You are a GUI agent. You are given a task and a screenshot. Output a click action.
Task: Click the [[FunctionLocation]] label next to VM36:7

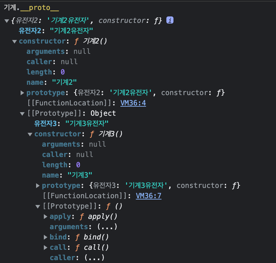[85, 196]
